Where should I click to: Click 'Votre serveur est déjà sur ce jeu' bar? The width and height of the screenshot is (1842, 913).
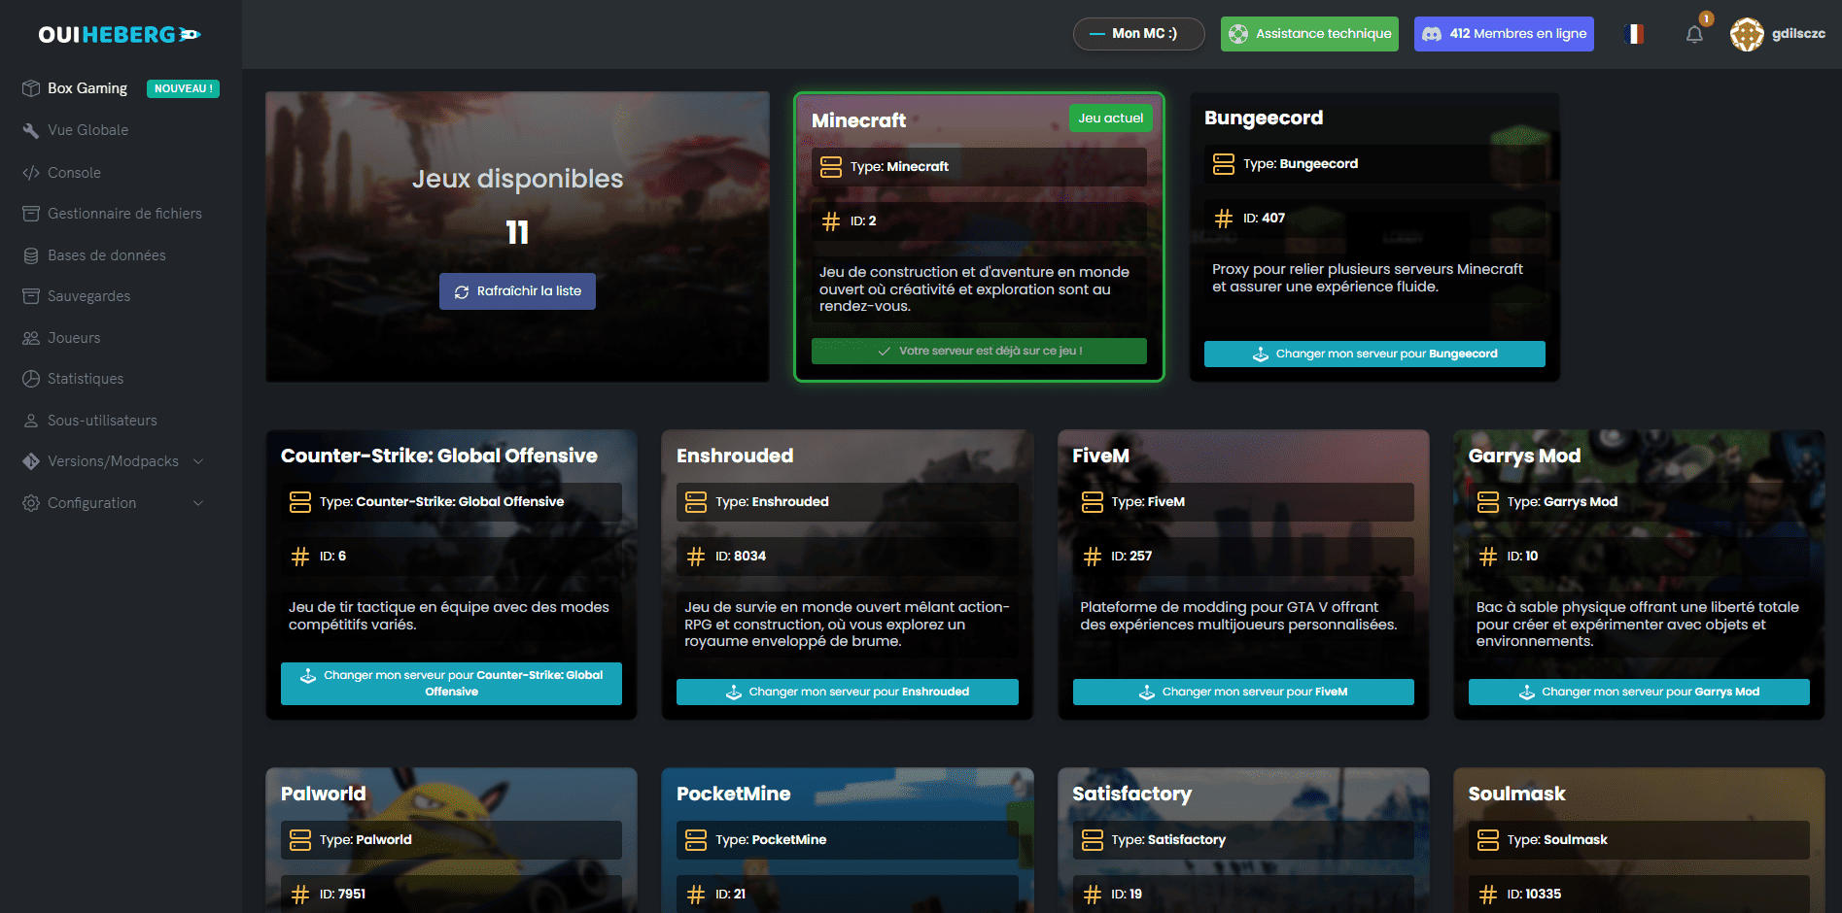click(979, 351)
